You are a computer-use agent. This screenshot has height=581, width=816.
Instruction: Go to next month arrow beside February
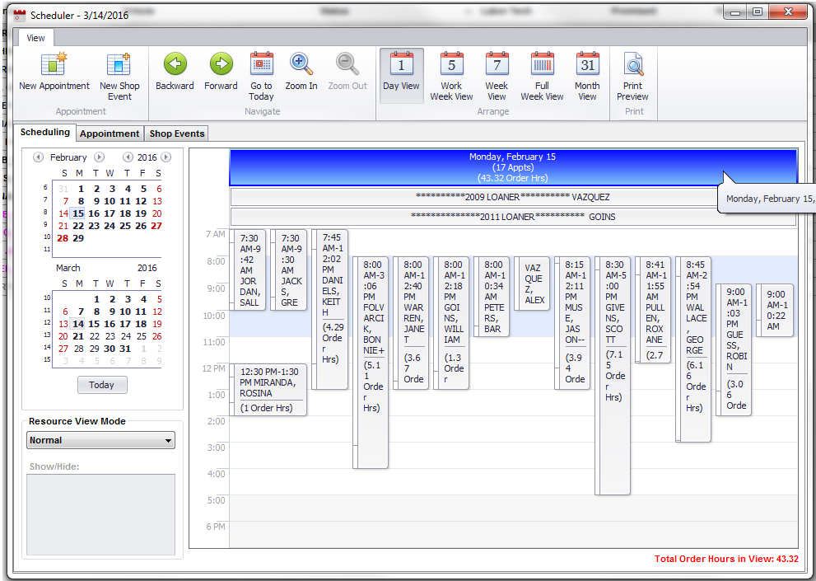tap(99, 157)
